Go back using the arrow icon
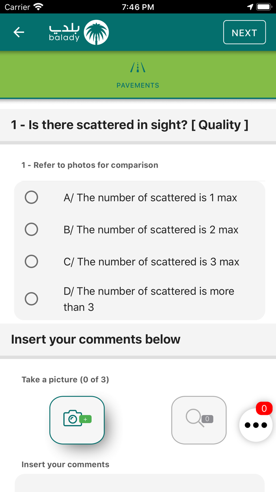 (19, 32)
